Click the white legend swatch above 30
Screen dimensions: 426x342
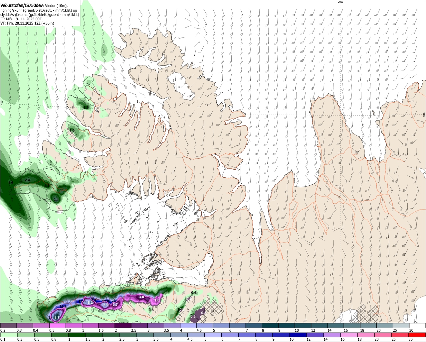click(x=417, y=325)
